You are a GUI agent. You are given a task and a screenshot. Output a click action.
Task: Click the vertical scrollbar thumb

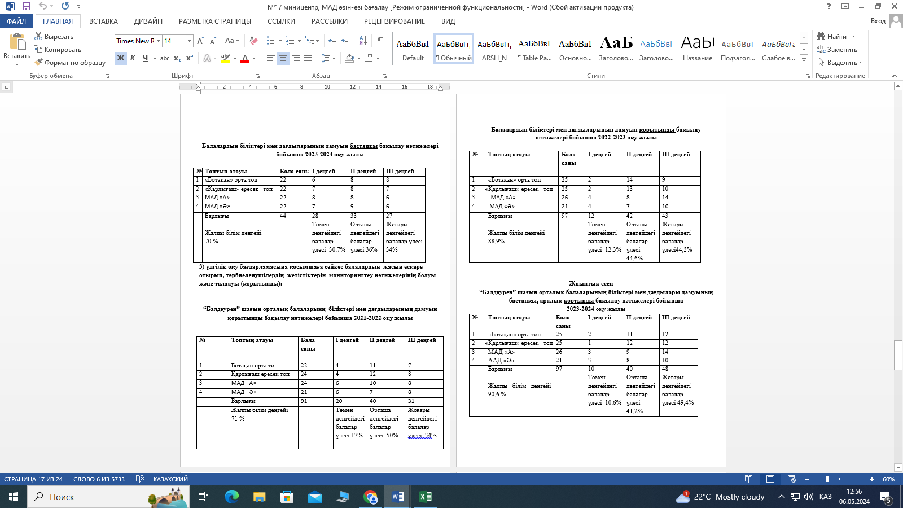898,356
